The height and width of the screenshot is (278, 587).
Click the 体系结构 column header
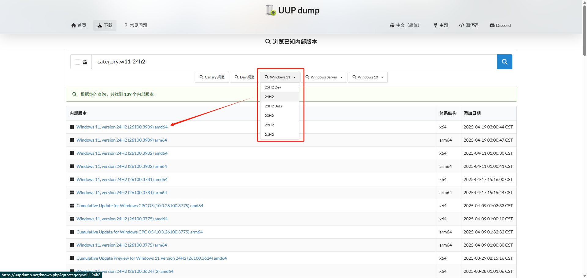tap(448, 113)
